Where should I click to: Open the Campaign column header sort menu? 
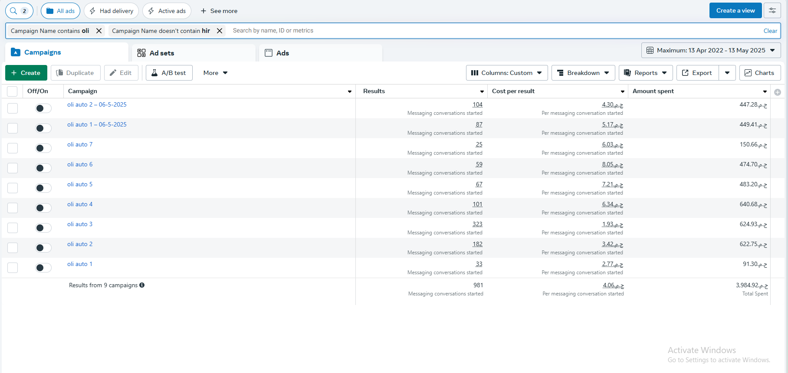tap(350, 91)
